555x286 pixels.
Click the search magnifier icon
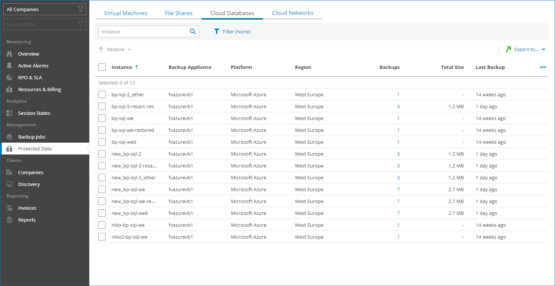click(x=193, y=31)
